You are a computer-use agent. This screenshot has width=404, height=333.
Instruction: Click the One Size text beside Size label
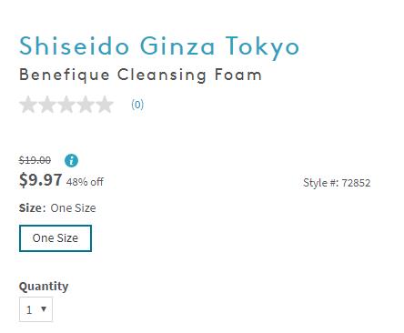tap(73, 208)
